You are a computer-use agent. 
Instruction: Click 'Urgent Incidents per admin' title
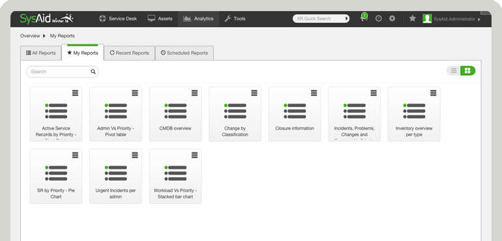115,193
